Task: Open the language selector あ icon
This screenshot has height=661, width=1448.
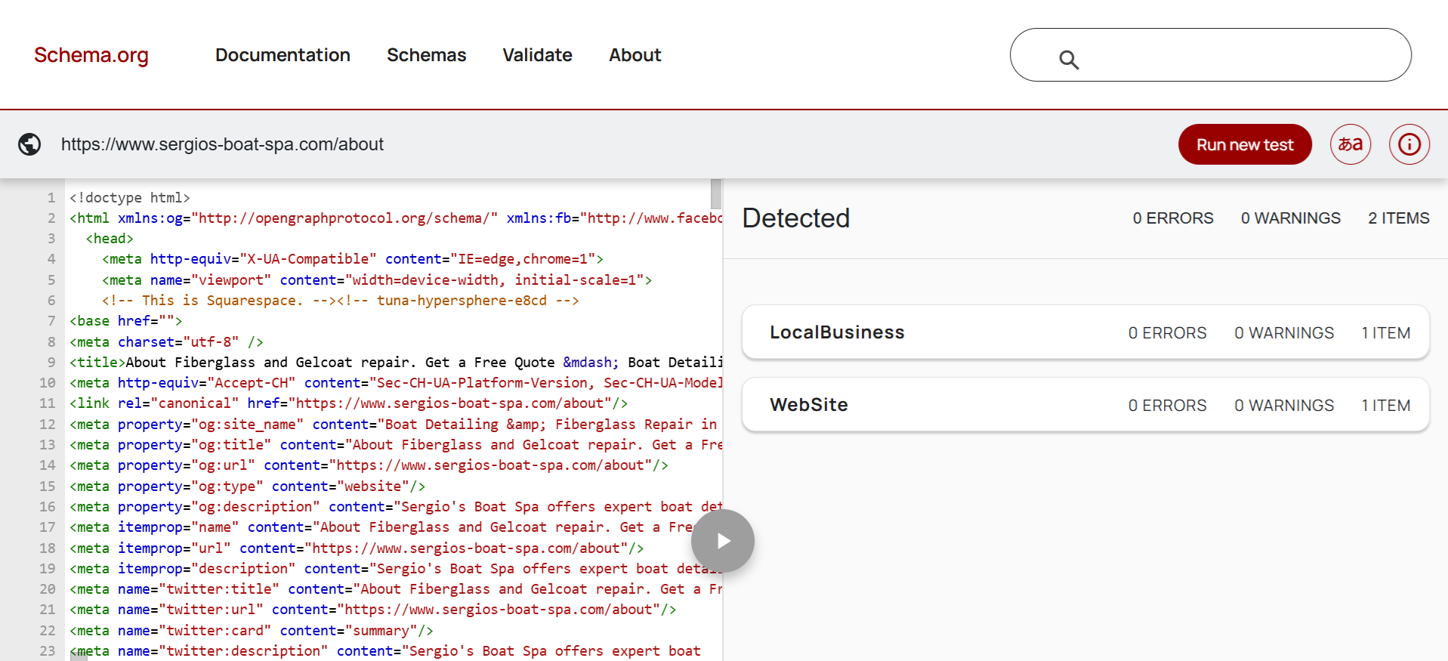Action: (1350, 144)
